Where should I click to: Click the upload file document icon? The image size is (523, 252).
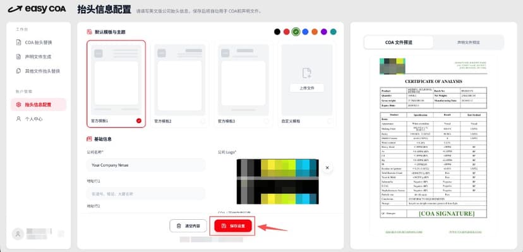click(x=306, y=73)
